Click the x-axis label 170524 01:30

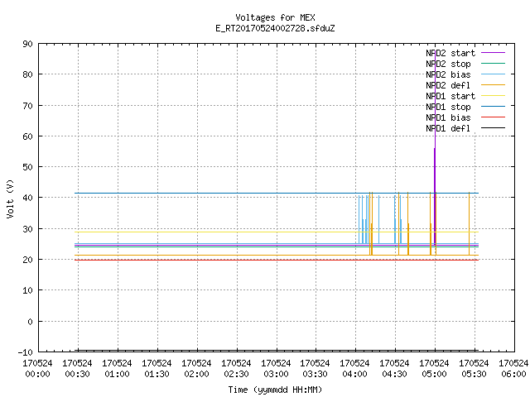tap(157, 369)
